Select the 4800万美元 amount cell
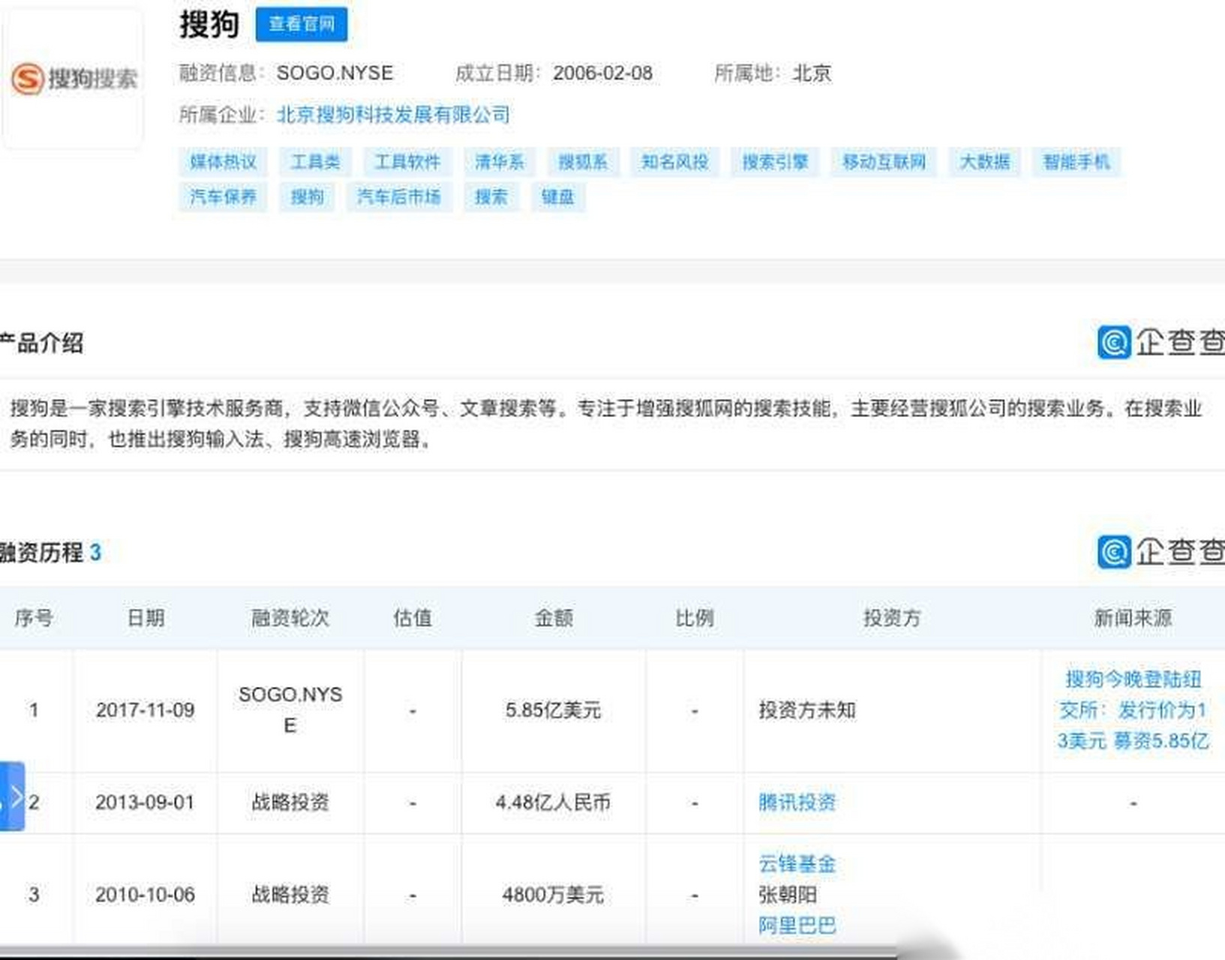 click(554, 895)
